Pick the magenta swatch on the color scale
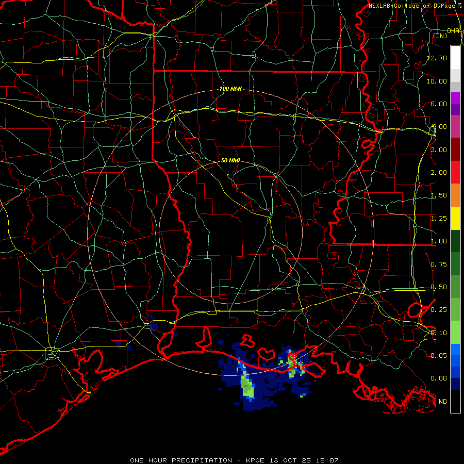The image size is (464, 464). click(x=455, y=98)
